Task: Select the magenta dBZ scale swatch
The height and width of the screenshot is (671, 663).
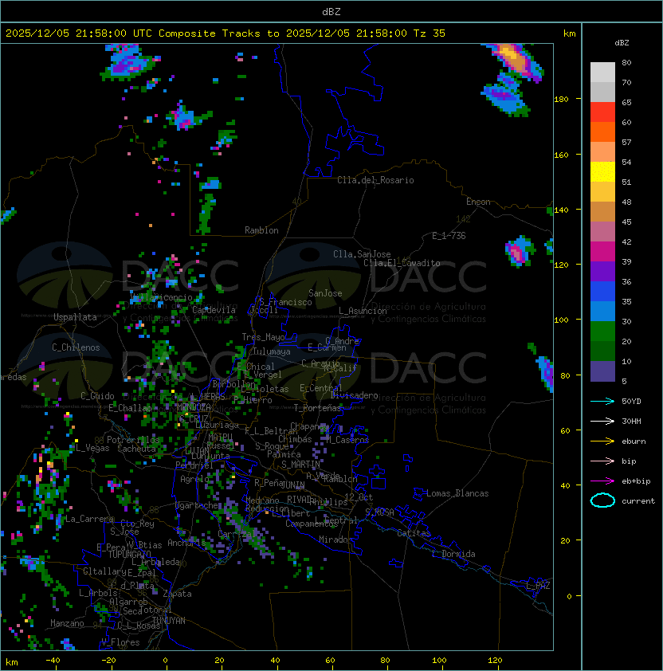Action: click(x=602, y=252)
